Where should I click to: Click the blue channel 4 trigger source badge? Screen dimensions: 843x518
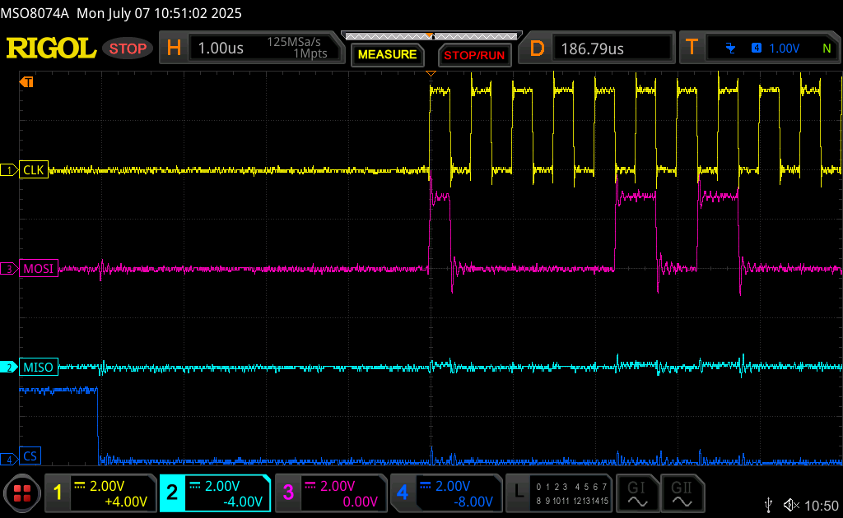757,48
